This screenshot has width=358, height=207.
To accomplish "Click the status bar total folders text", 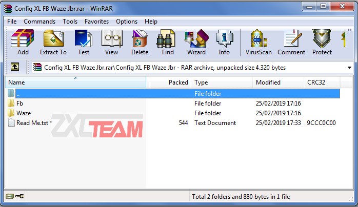I will [x=241, y=197].
